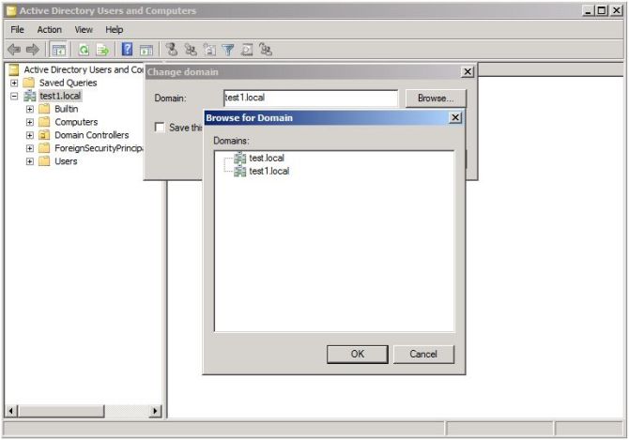Expand the Saved Queries node
Viewport: 629px width, 440px height.
click(x=14, y=83)
